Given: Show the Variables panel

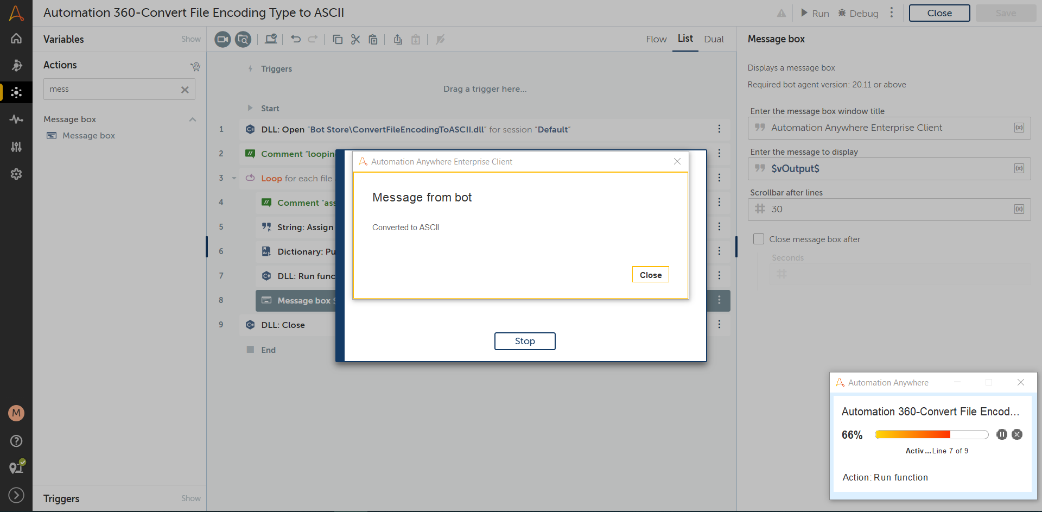Looking at the screenshot, I should (190, 39).
